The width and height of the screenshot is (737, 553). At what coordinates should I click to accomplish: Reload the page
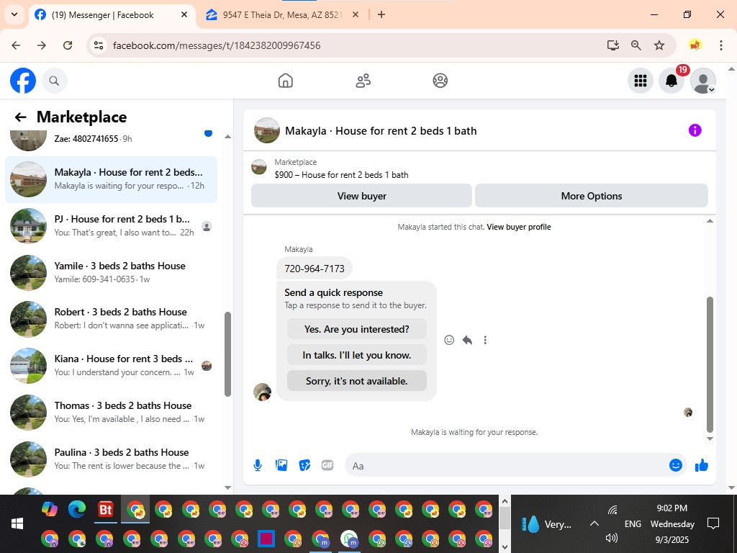[x=68, y=45]
